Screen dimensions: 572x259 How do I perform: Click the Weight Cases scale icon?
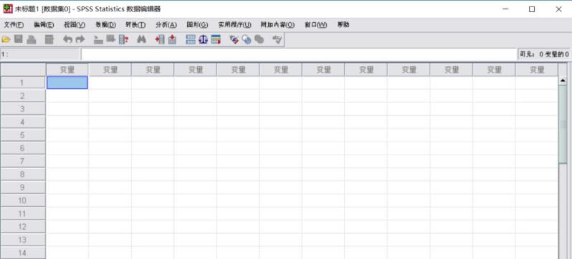[x=203, y=39]
